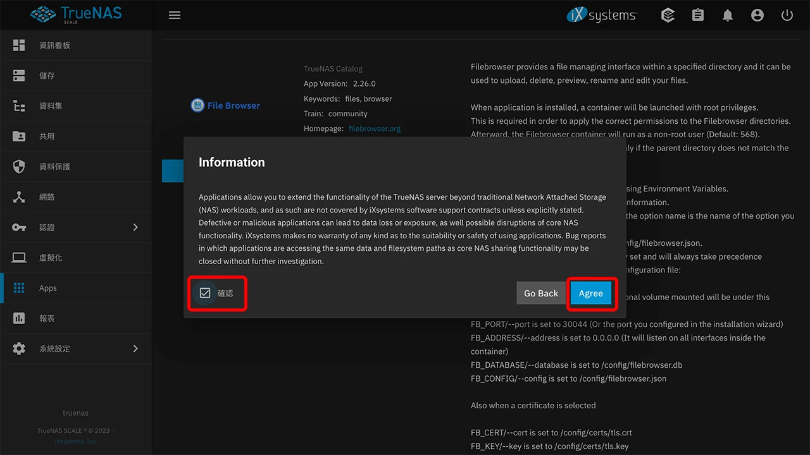
Task: Click the Agree button
Action: point(590,293)
